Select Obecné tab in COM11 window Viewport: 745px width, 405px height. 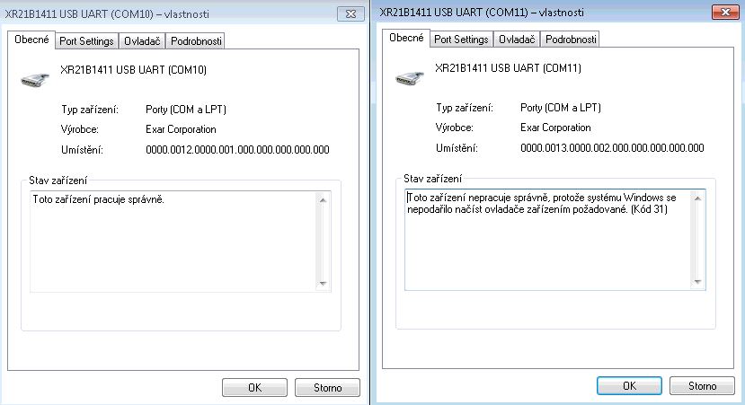click(406, 38)
